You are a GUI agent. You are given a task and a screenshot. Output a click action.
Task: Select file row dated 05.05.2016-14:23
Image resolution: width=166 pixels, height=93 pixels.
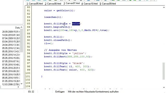tap(11, 55)
